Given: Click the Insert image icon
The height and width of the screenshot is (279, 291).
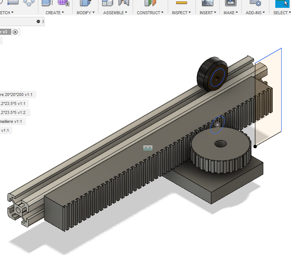Looking at the screenshot, I should point(207,3).
